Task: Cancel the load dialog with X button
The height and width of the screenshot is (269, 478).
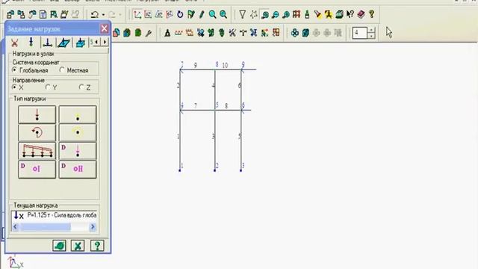Action: [78, 246]
